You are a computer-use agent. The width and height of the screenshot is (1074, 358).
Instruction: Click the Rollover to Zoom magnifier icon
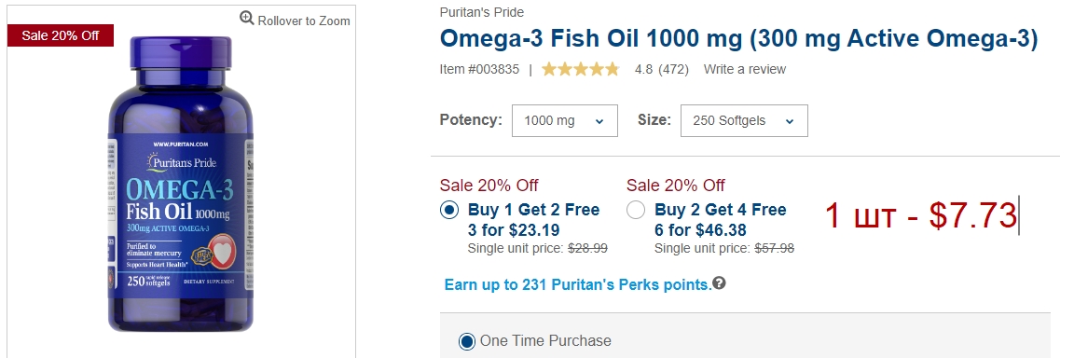pyautogui.click(x=246, y=19)
